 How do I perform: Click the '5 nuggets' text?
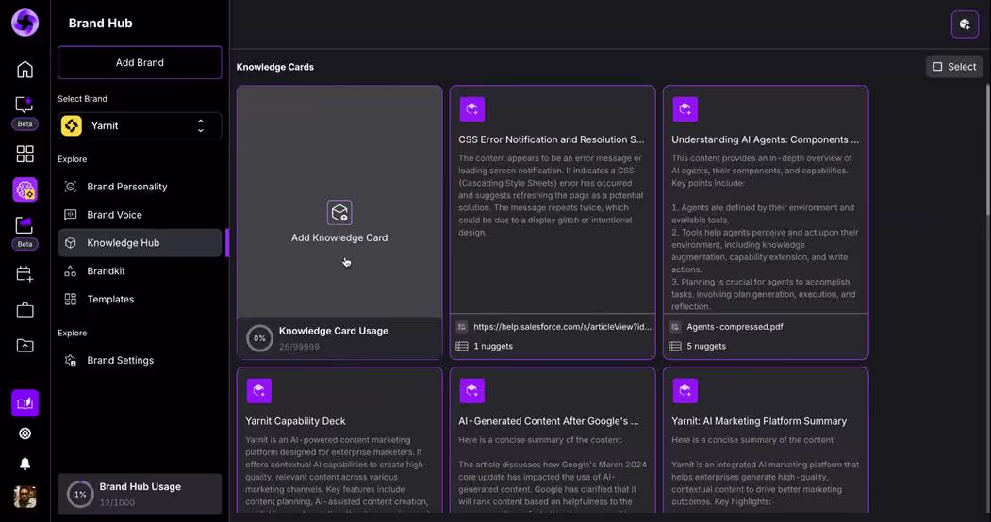click(706, 346)
